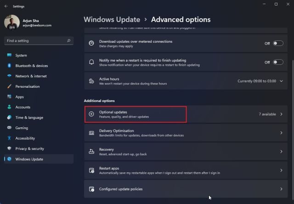Viewport: 294px width, 204px height.
Task: Click the Recovery icon
Action: coord(91,151)
